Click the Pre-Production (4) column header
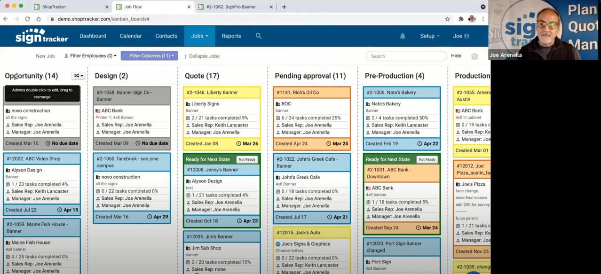The image size is (601, 274). tap(395, 76)
